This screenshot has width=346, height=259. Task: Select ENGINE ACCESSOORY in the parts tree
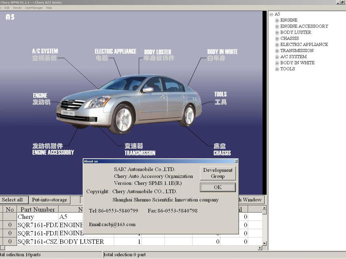[x=304, y=26]
